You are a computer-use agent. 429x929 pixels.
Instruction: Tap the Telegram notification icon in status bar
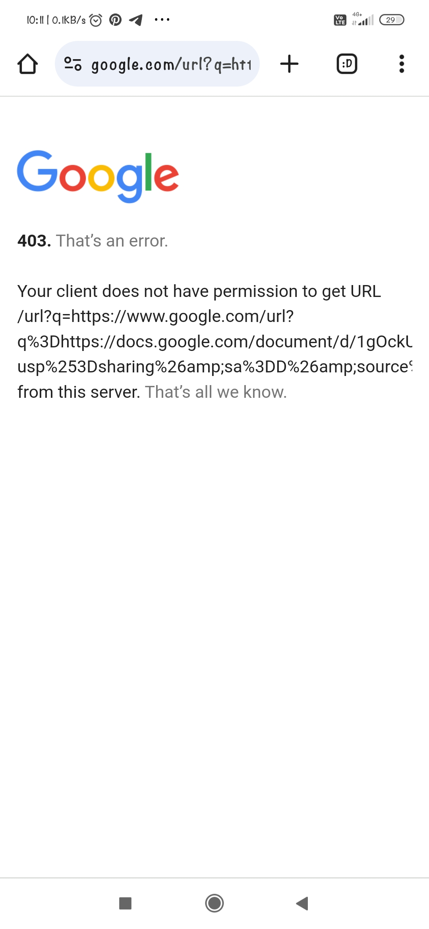(136, 19)
